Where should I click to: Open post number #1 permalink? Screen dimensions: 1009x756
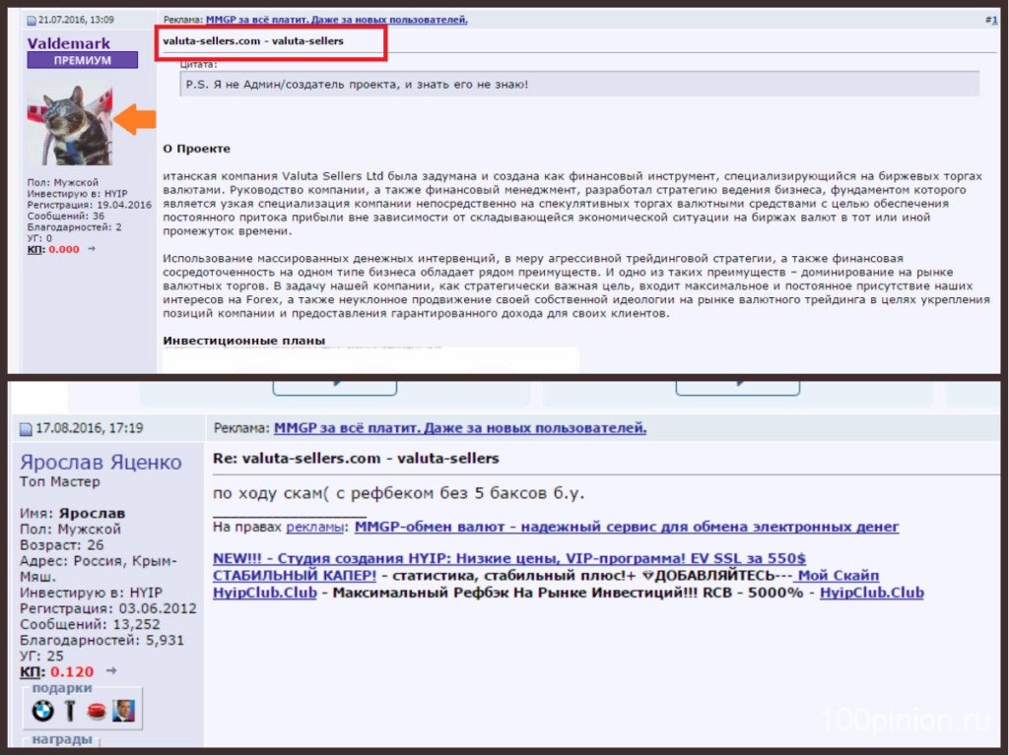[x=990, y=20]
